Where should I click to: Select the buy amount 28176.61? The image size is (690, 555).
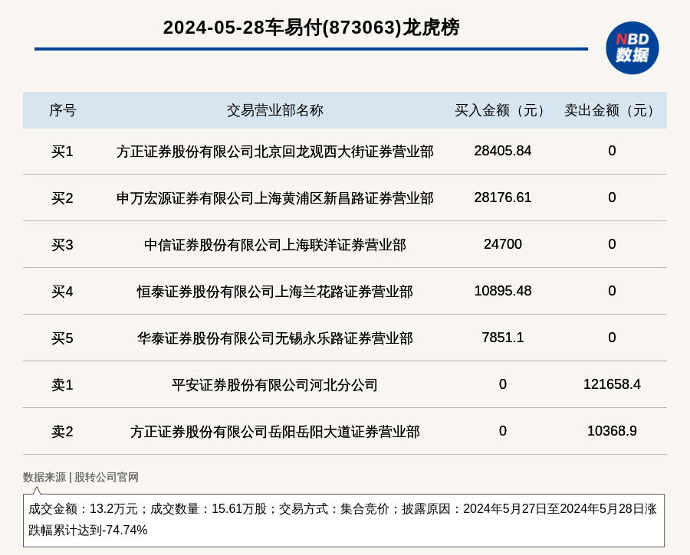click(x=502, y=198)
